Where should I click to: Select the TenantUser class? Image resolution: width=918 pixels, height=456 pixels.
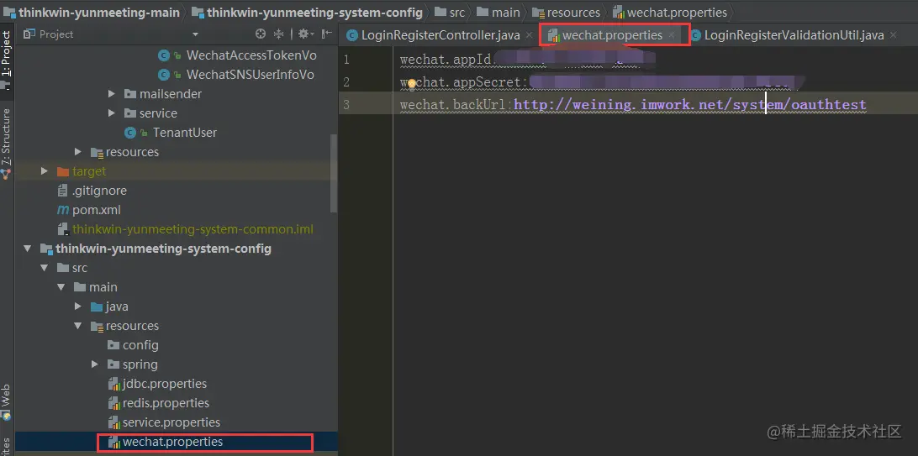pyautogui.click(x=185, y=133)
